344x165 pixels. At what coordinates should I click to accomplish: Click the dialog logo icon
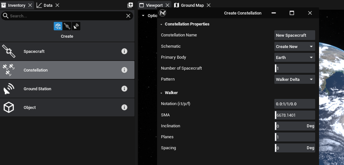tap(163, 13)
